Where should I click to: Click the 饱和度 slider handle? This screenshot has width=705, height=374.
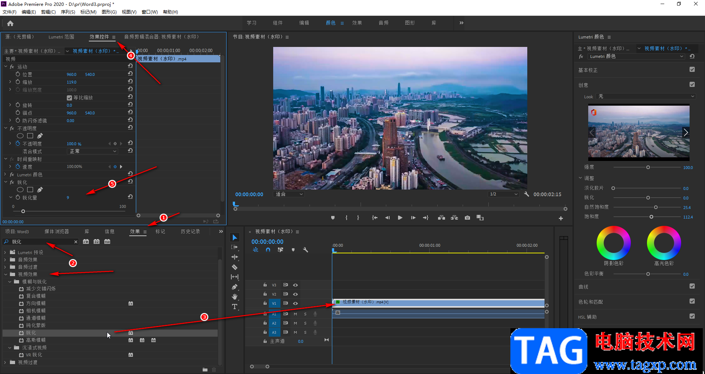coord(651,217)
